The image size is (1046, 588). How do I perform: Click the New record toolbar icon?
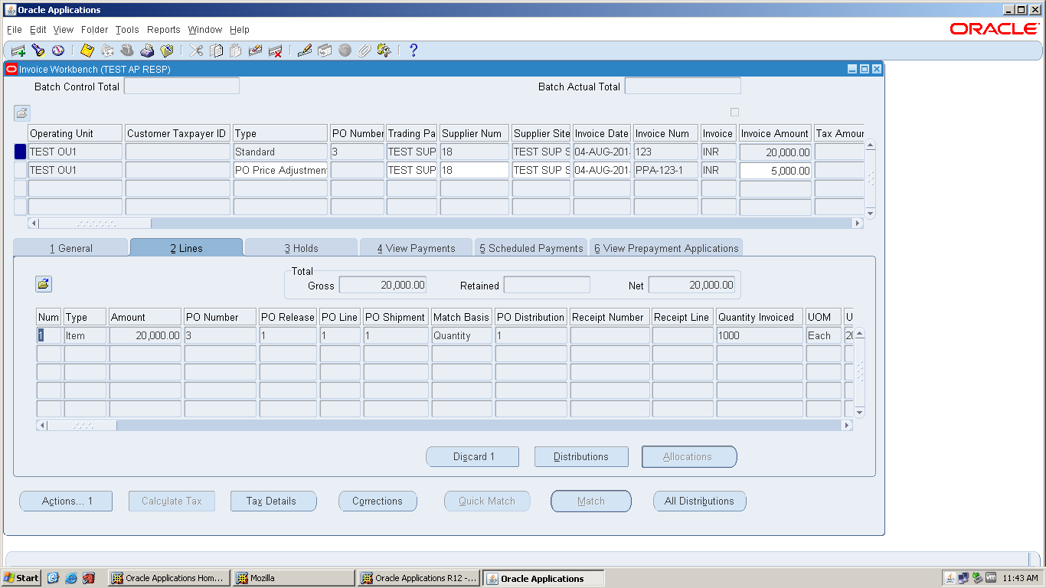pos(18,51)
